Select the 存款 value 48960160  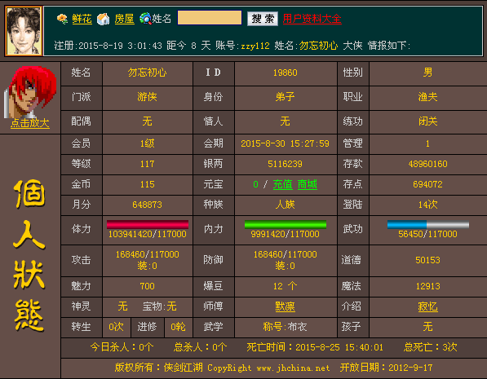click(427, 164)
